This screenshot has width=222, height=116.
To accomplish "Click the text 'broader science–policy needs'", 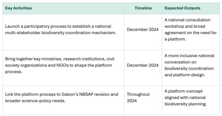I will pyautogui.click(x=35, y=101).
